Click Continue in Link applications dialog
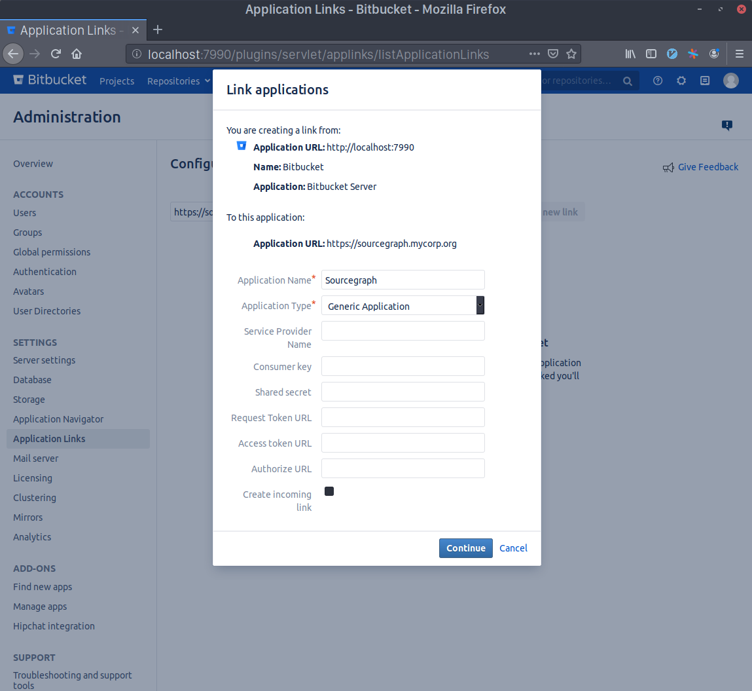Screen dimensions: 752x691 [x=466, y=548]
